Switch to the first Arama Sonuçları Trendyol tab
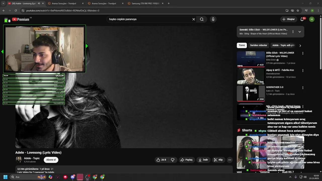322x181 pixels. pos(65,4)
